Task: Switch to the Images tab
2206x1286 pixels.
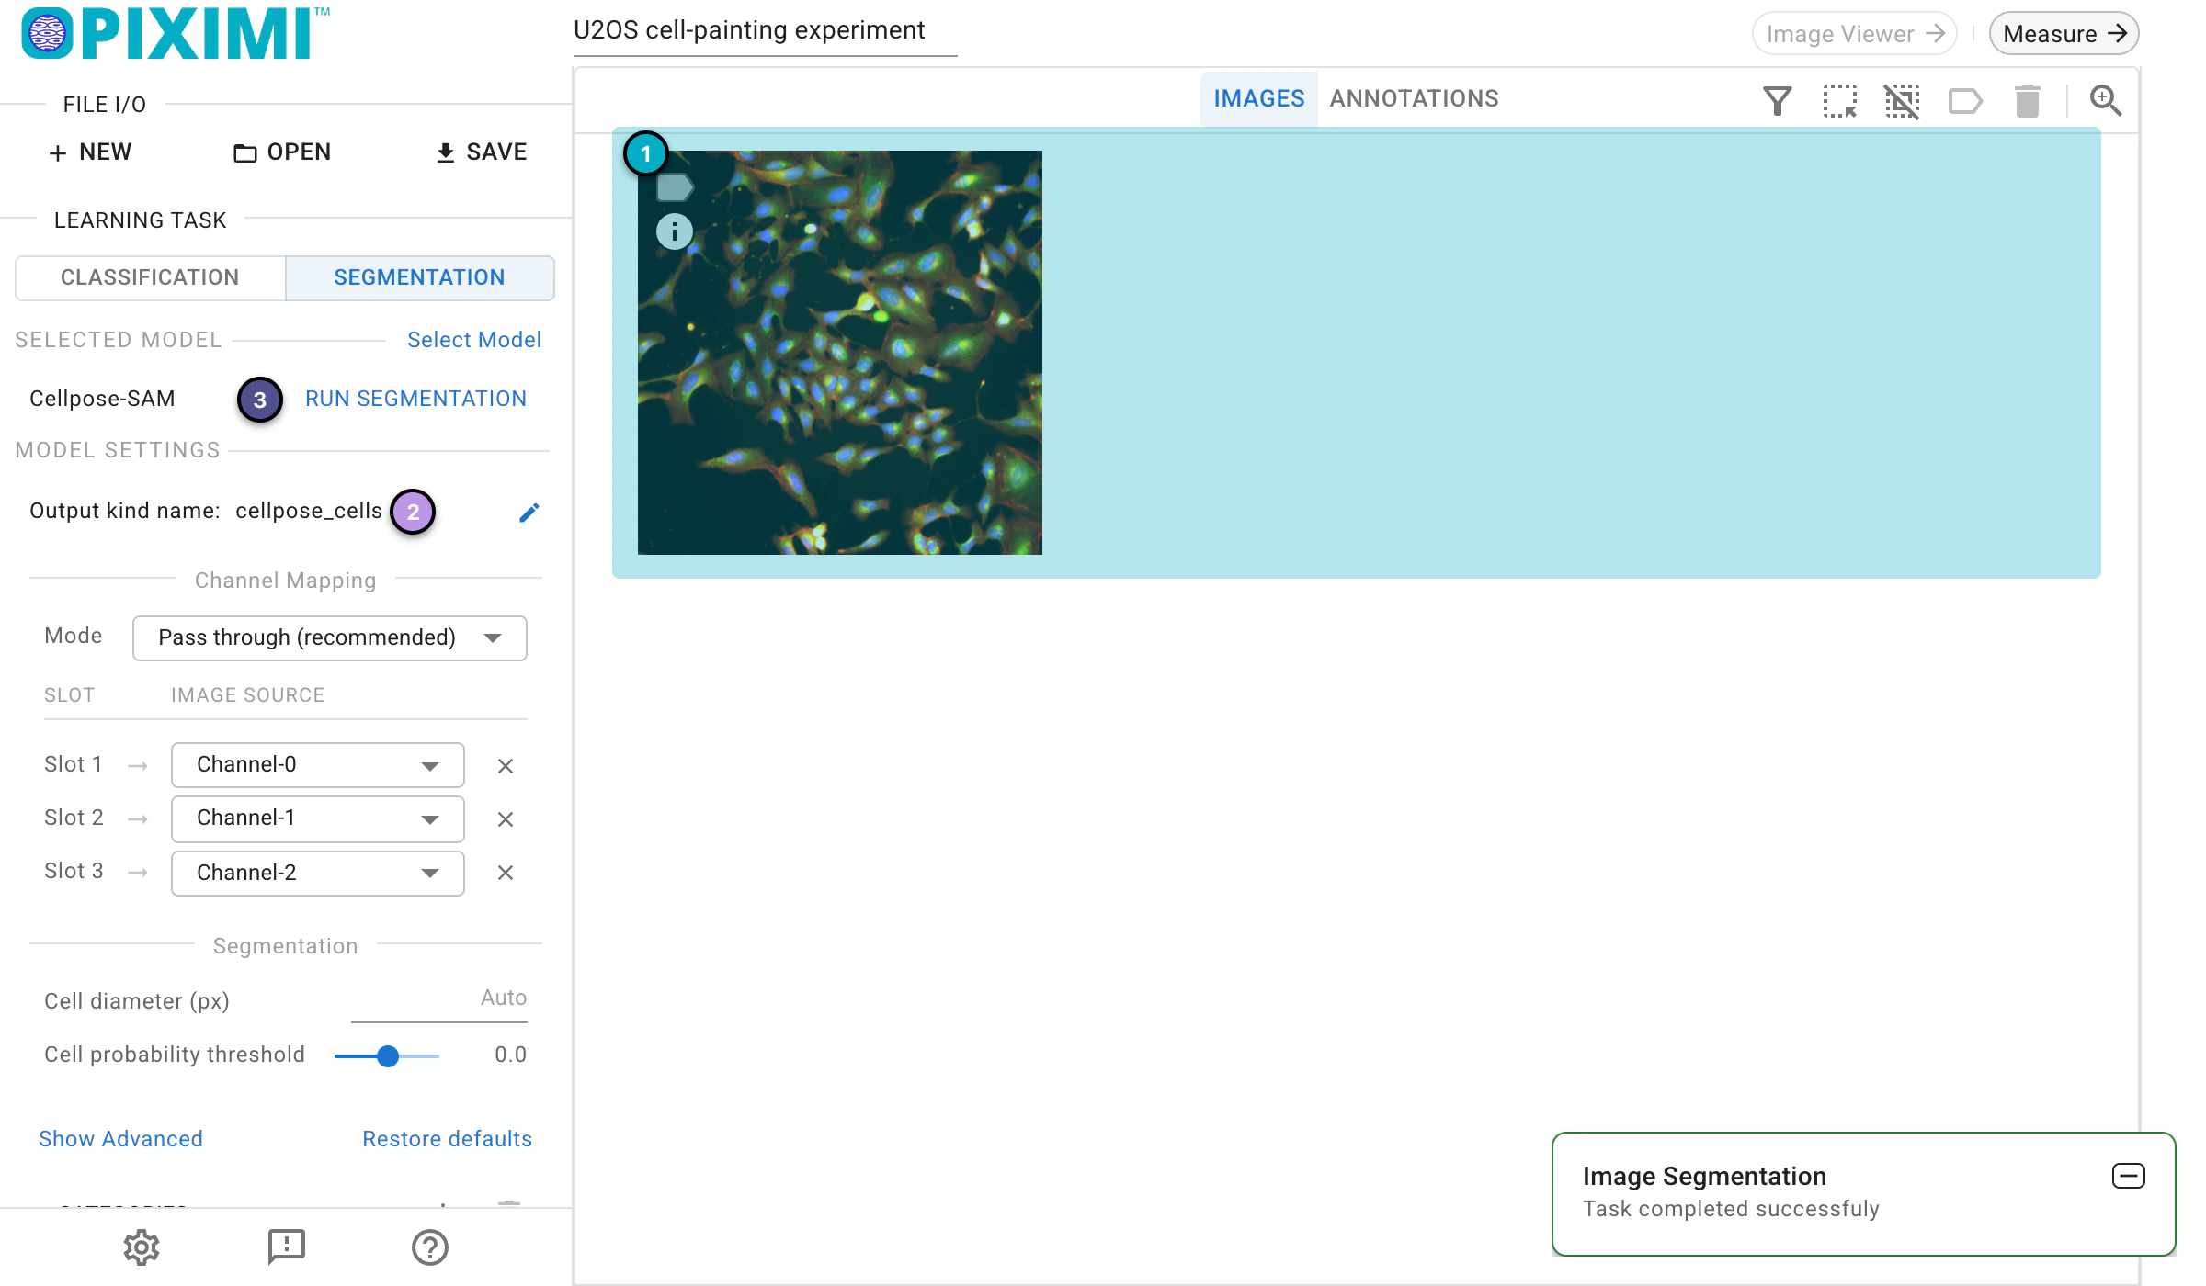Action: click(x=1258, y=98)
